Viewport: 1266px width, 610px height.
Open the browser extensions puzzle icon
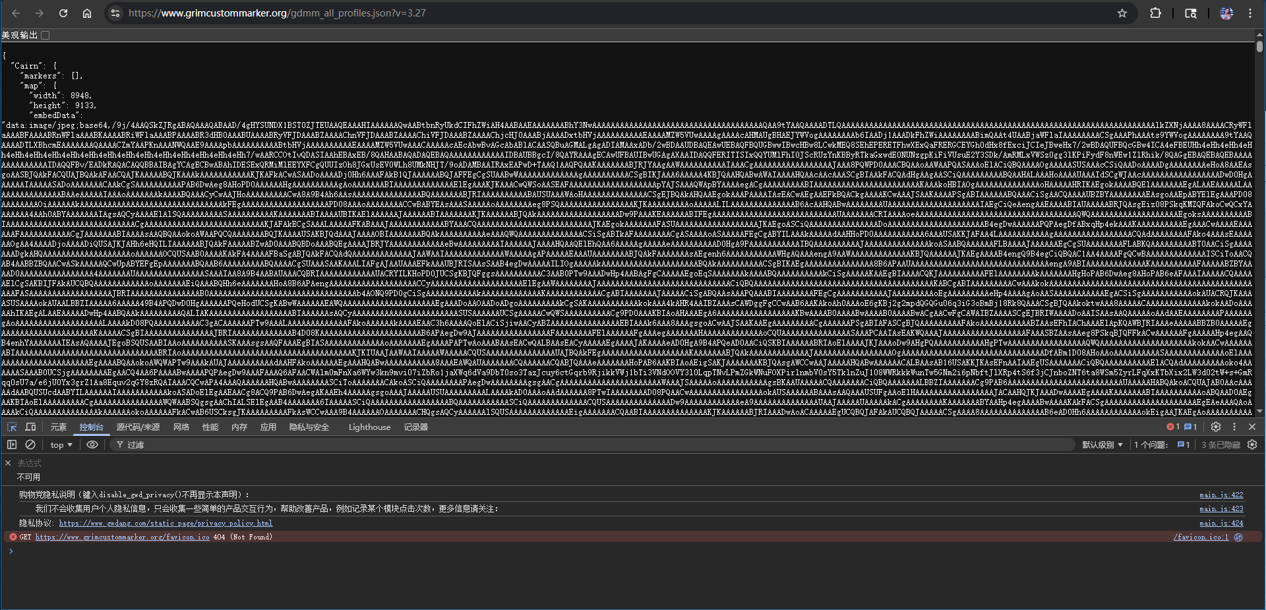coord(1155,13)
